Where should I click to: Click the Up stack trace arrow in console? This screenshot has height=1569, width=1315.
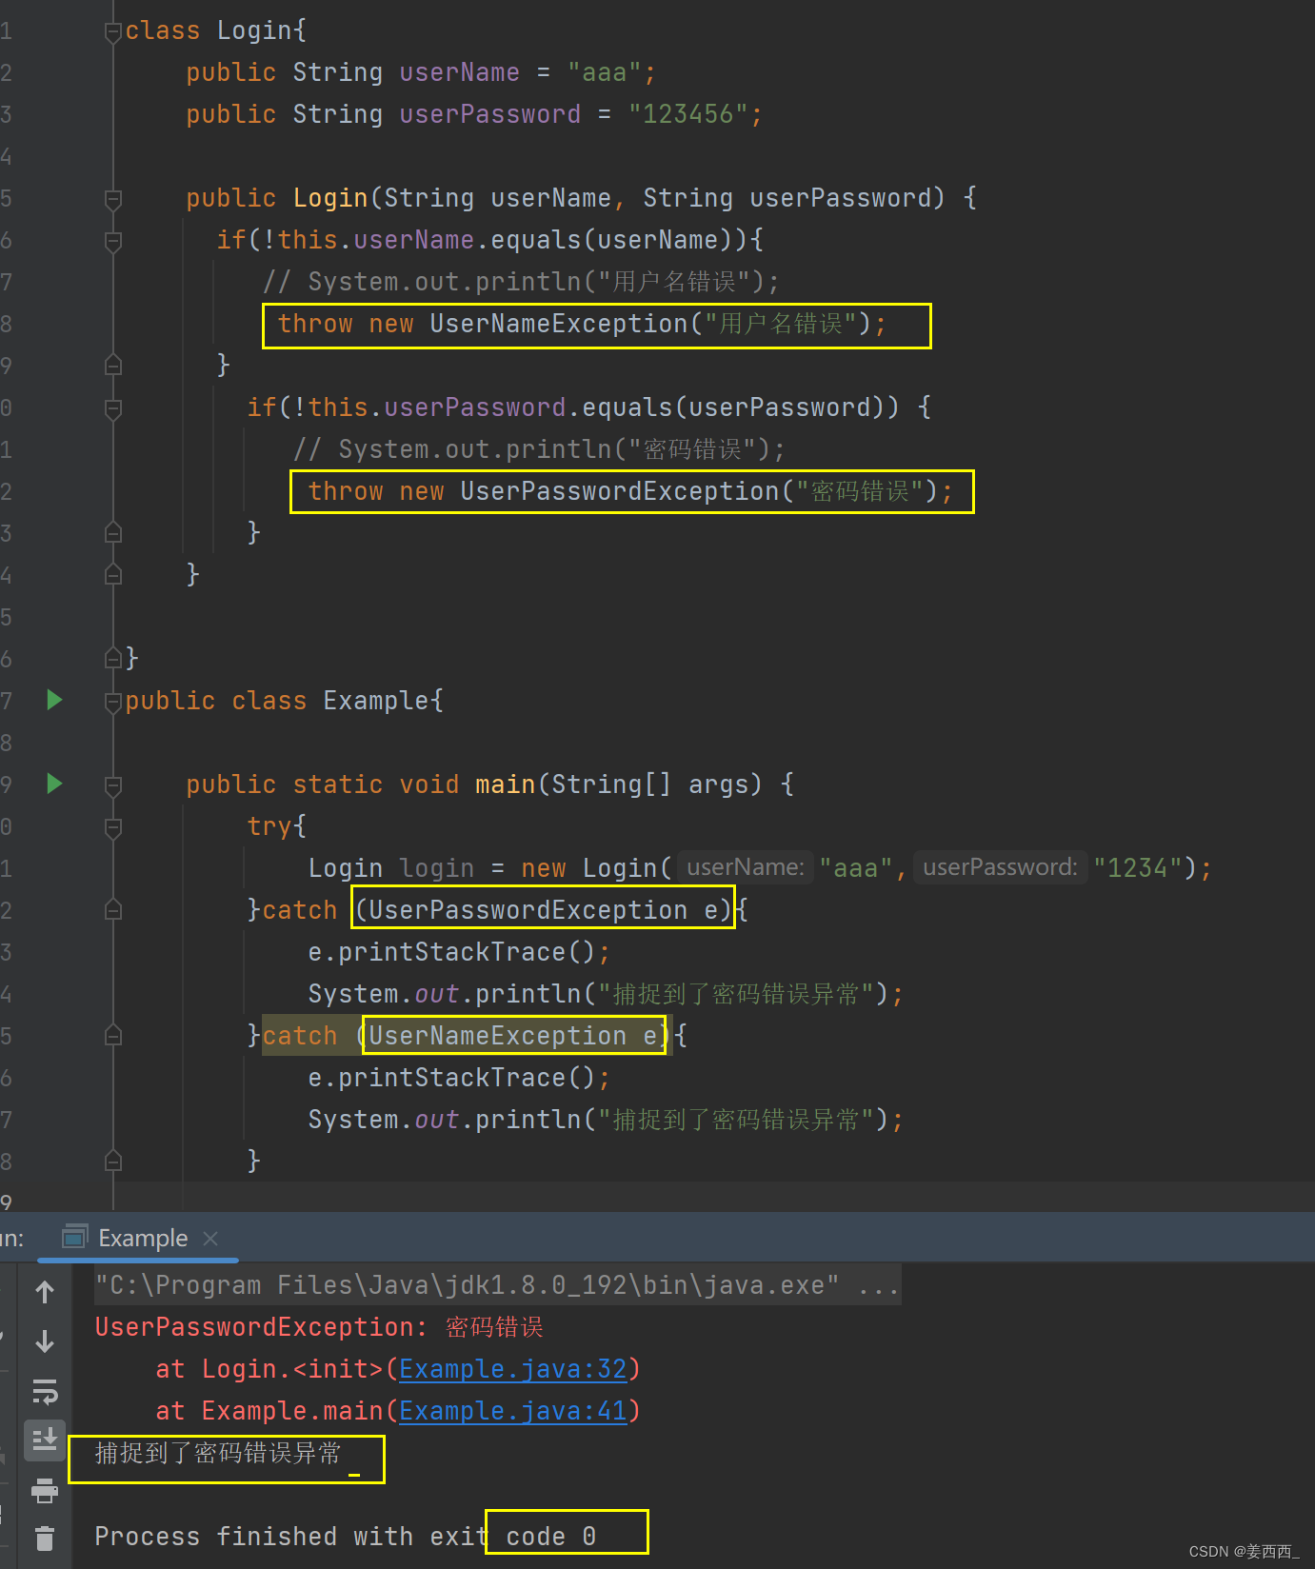(x=45, y=1292)
